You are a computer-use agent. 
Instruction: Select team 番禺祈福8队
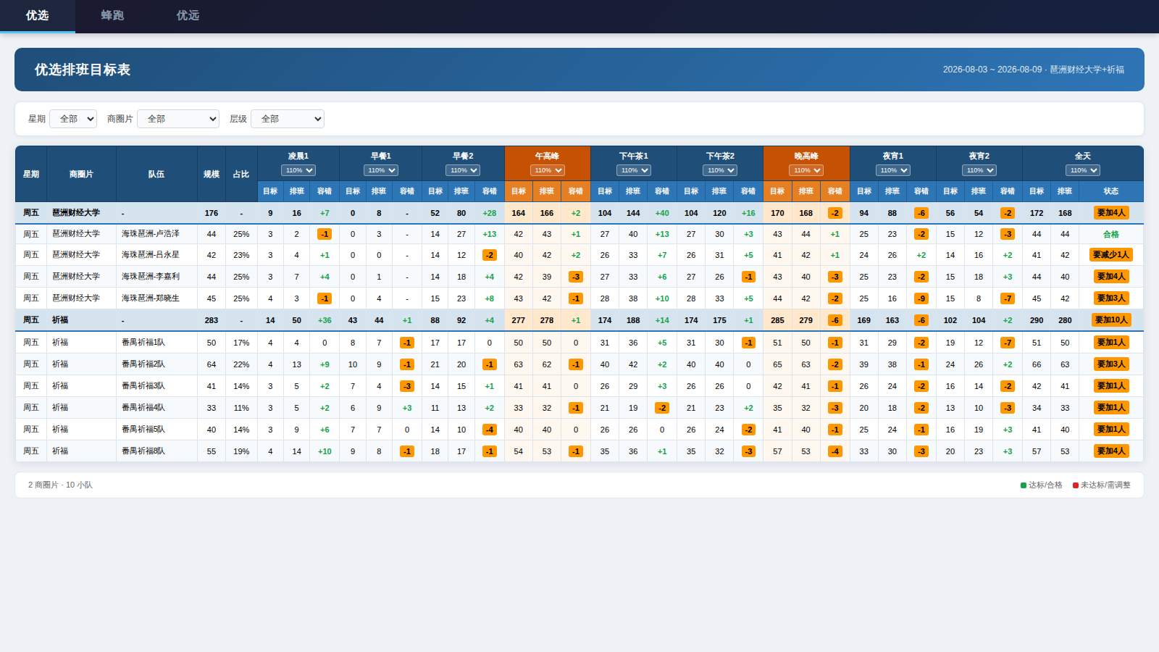pyautogui.click(x=143, y=451)
